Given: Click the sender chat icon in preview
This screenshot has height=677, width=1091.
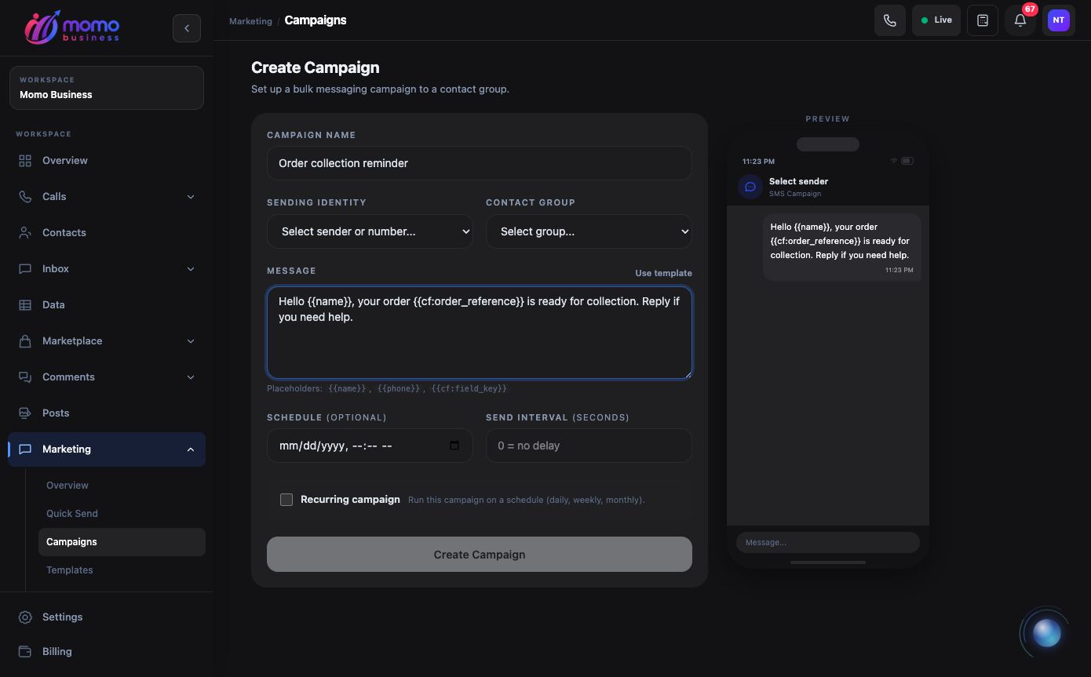Looking at the screenshot, I should pyautogui.click(x=750, y=187).
